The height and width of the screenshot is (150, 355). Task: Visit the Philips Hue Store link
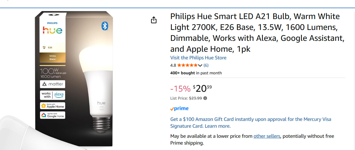198,58
